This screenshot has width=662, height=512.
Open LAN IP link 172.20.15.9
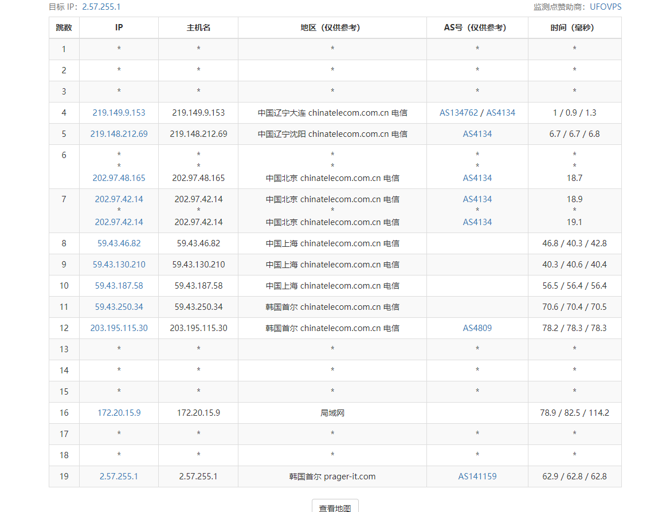(119, 413)
